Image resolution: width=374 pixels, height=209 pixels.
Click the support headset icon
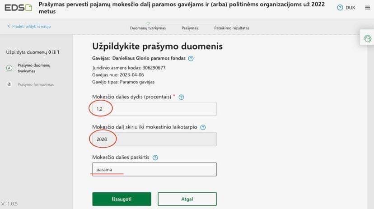368,38
